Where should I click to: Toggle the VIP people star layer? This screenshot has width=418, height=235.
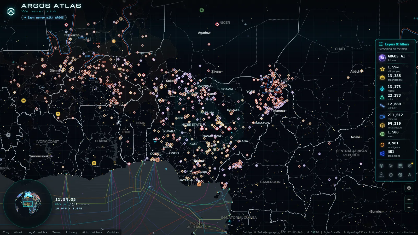[x=382, y=69]
